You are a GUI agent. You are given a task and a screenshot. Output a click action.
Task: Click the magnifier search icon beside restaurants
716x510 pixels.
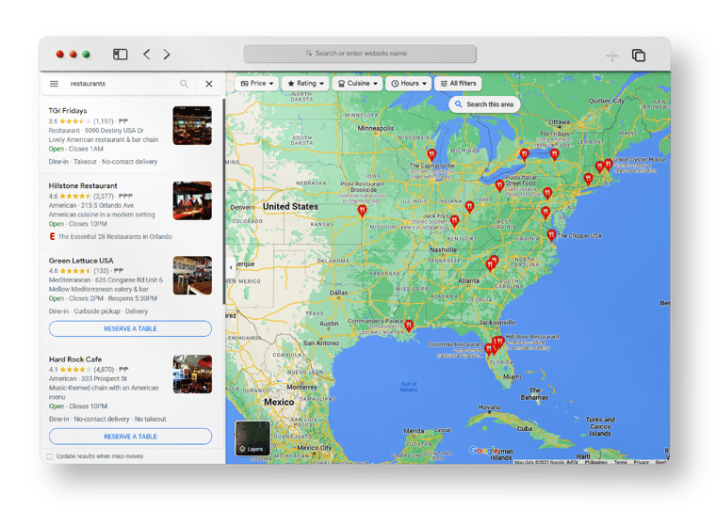tap(184, 84)
